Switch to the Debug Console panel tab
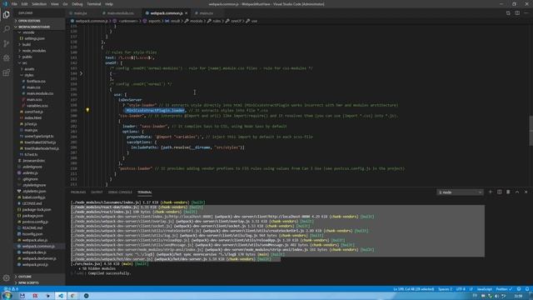This screenshot has width=533, height=300. (120, 192)
